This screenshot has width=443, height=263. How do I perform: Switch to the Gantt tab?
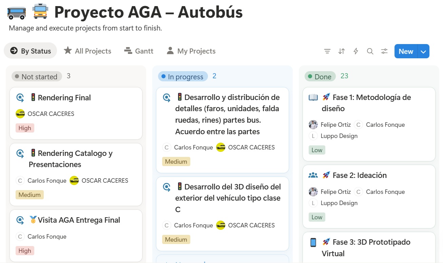click(x=139, y=51)
